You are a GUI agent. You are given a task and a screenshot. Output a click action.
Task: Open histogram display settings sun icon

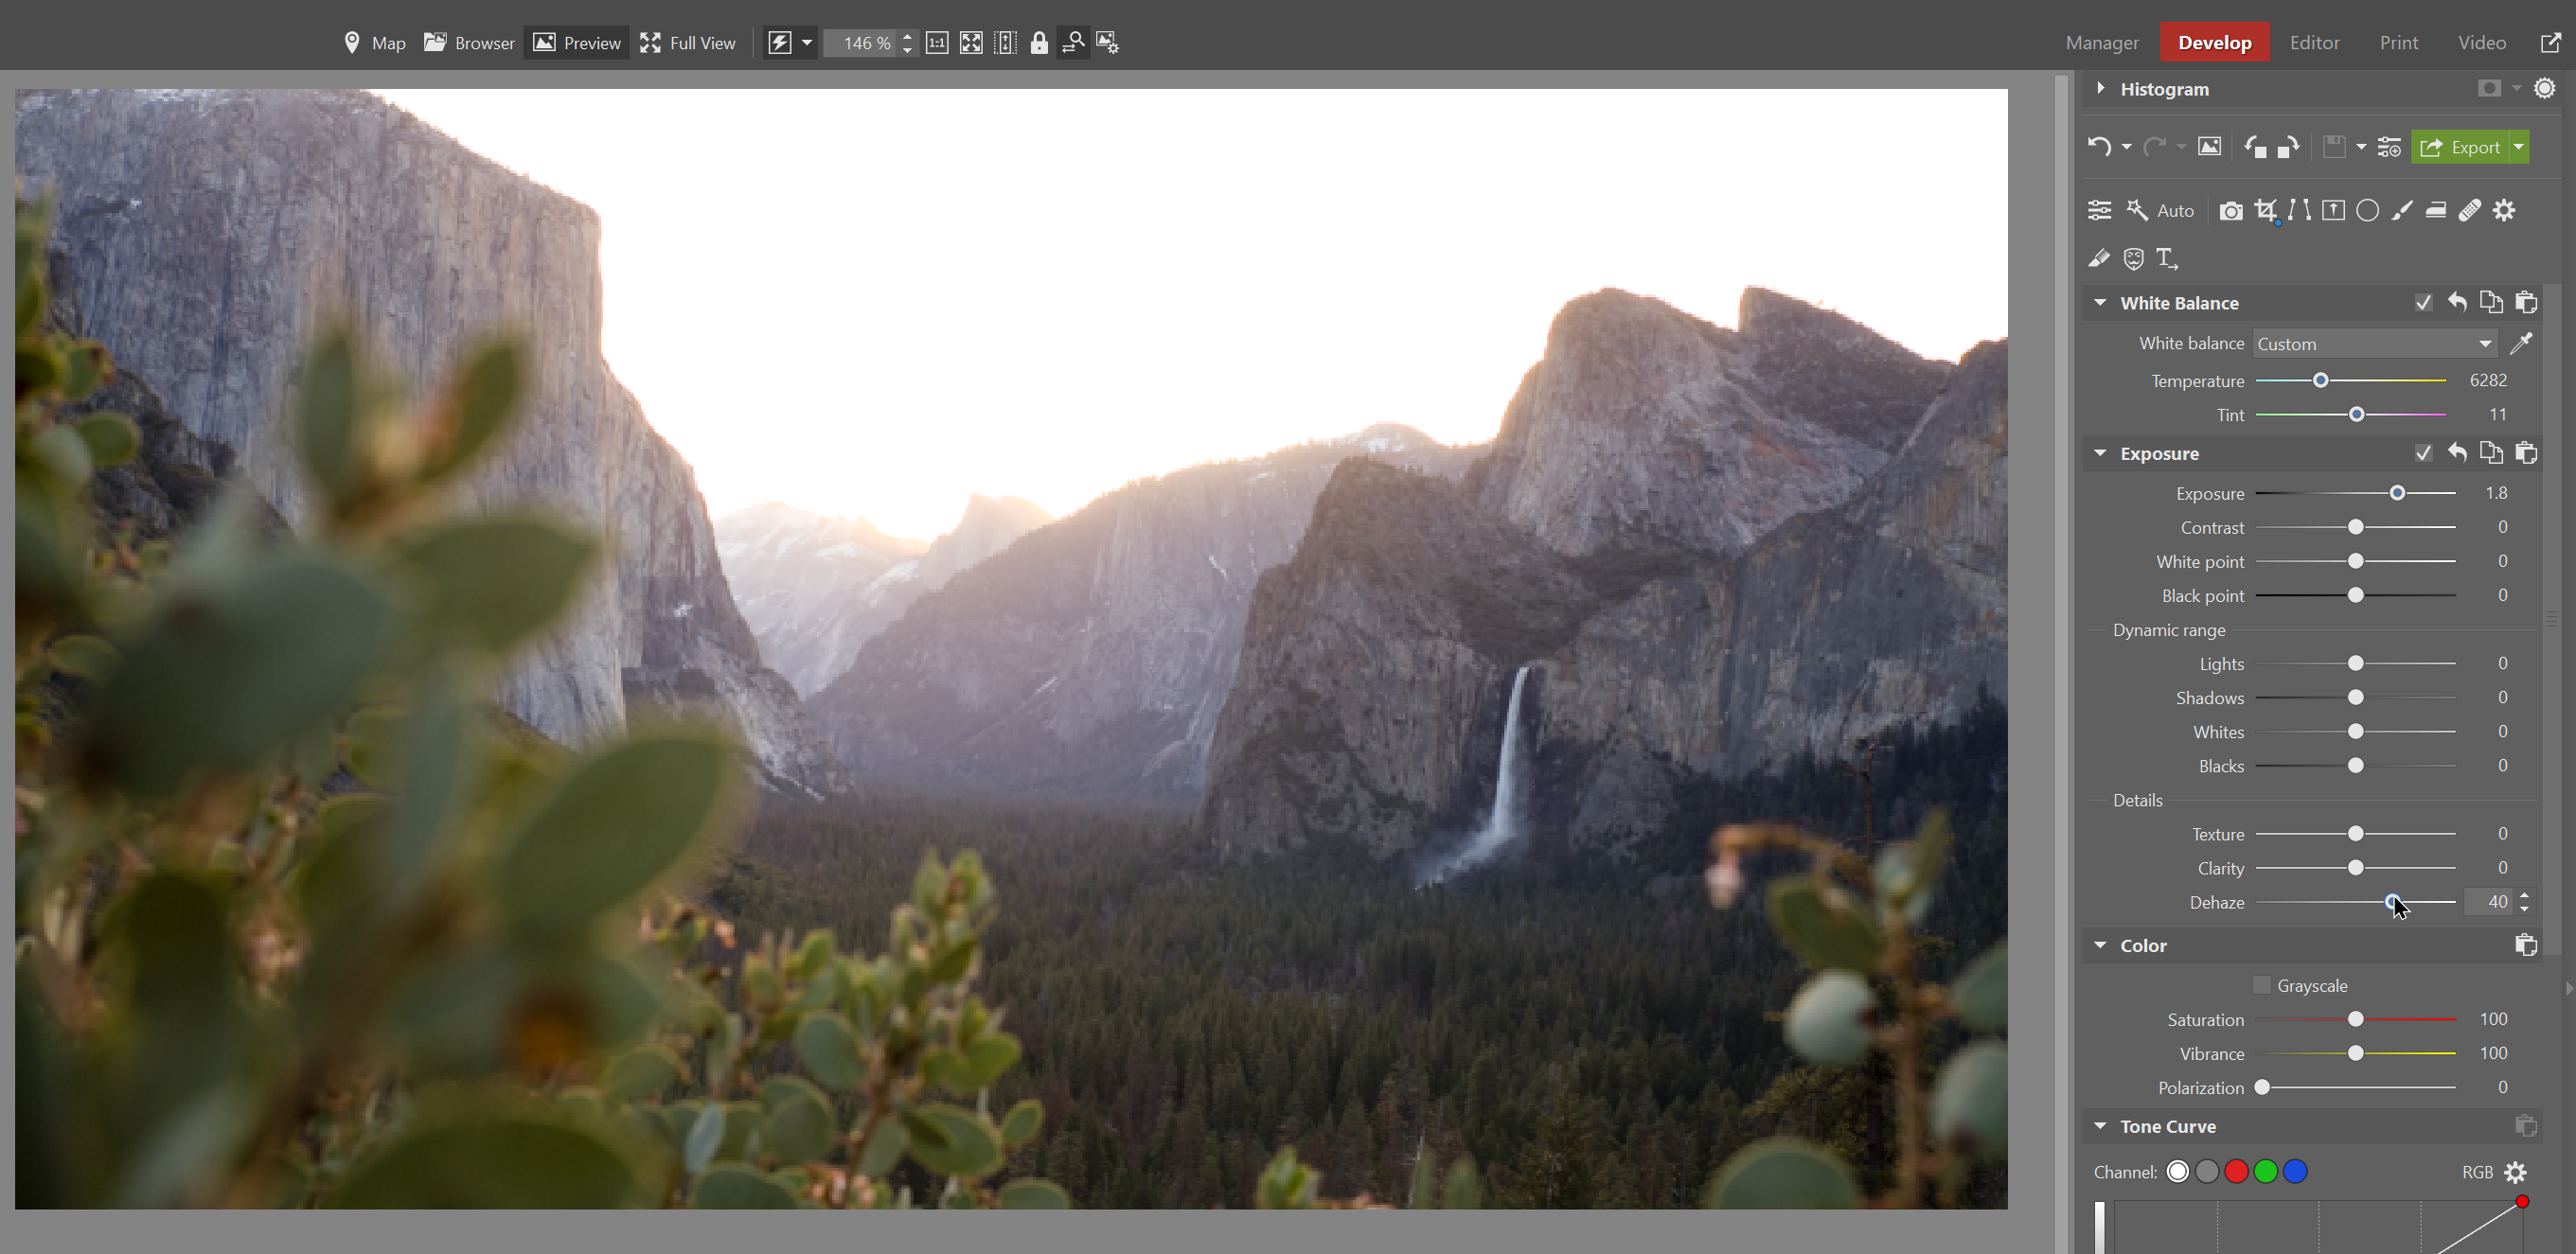pyautogui.click(x=2544, y=88)
